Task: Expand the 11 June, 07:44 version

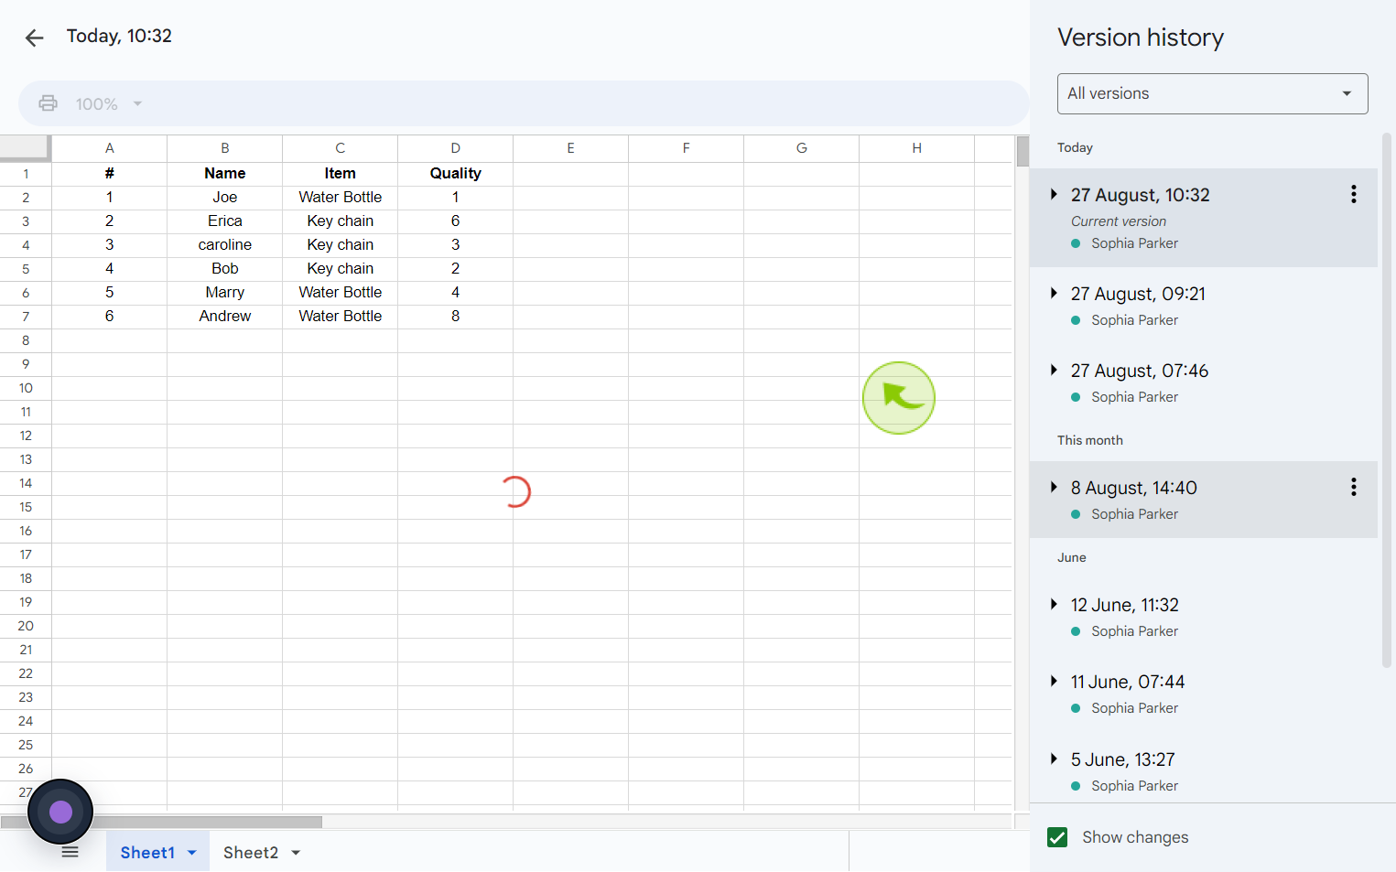Action: [1054, 681]
